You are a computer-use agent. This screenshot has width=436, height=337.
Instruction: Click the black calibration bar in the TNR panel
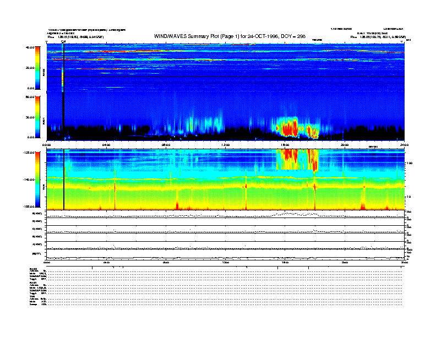(x=64, y=180)
